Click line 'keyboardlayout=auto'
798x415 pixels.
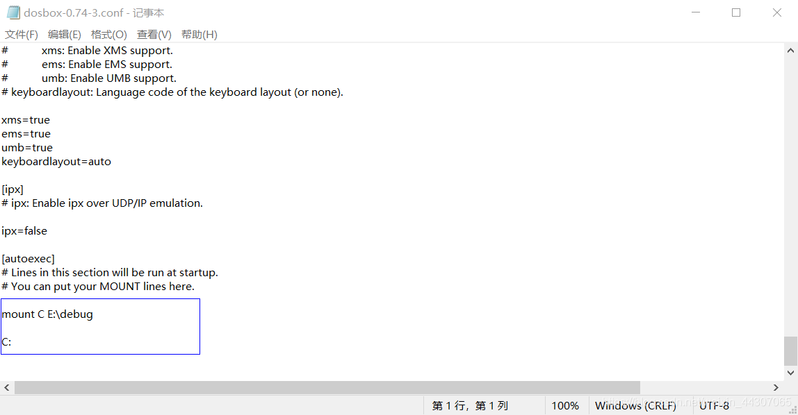56,162
